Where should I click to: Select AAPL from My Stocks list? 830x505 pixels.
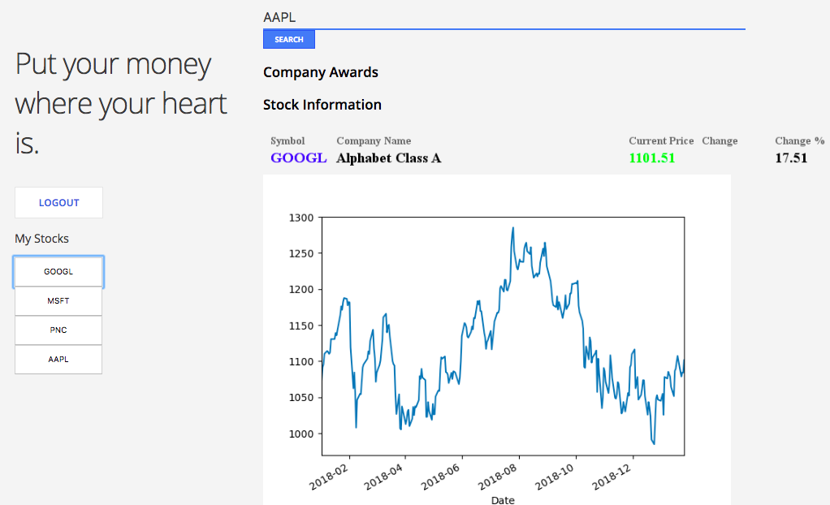click(x=58, y=360)
